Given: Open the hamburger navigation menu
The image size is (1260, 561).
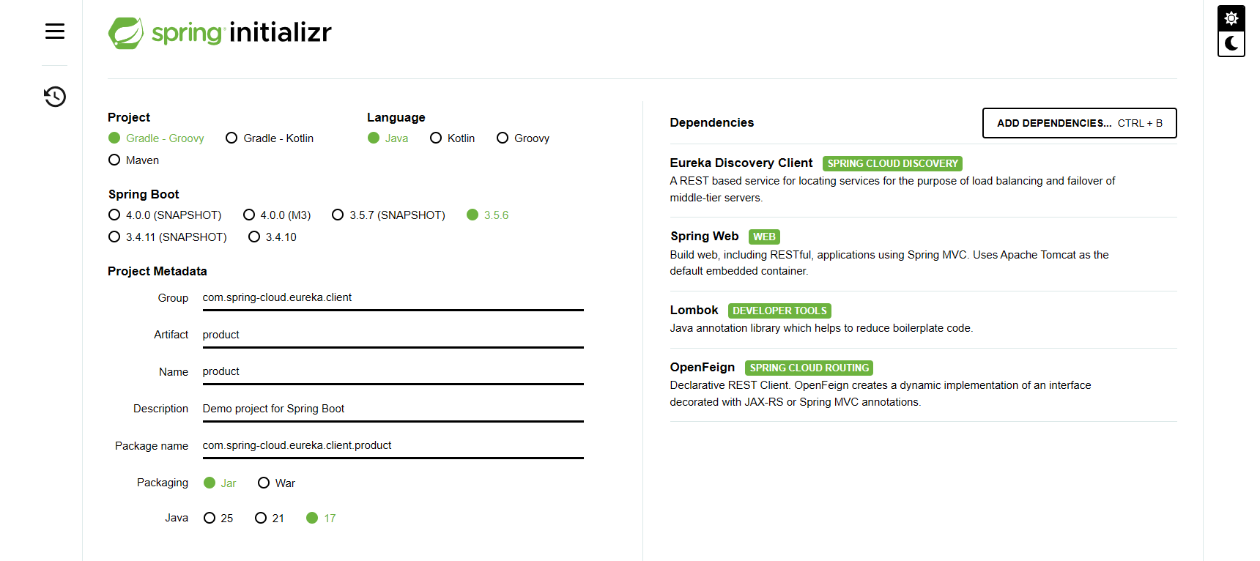Looking at the screenshot, I should [55, 31].
